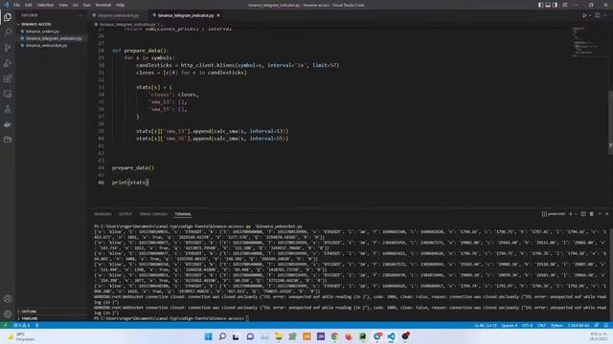Screen dimensions: 613x344
Task: Split the editor to the right
Action: 598,15
